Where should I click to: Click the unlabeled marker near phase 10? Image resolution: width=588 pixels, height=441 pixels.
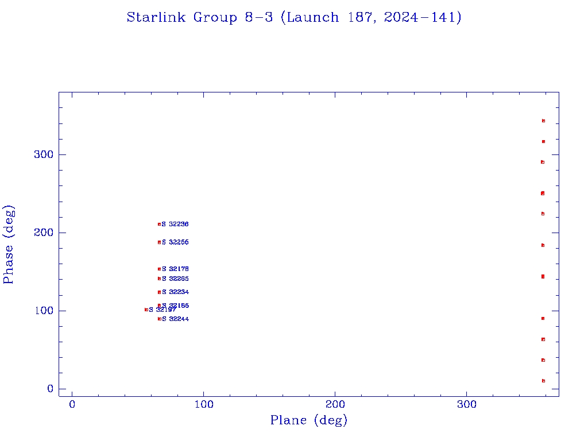click(543, 381)
